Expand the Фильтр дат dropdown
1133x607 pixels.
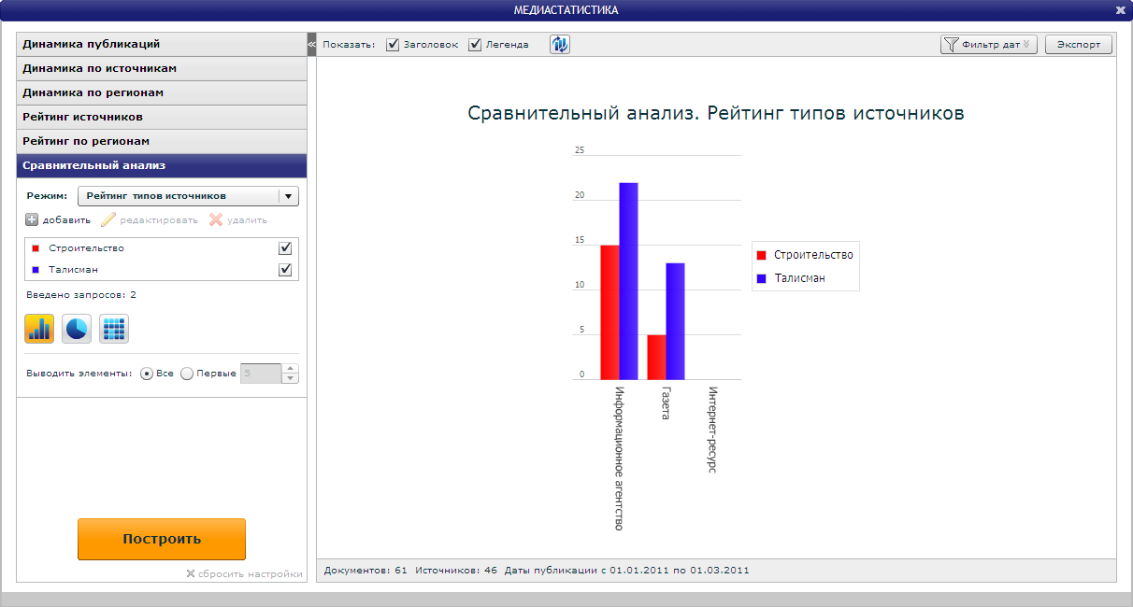(x=989, y=44)
